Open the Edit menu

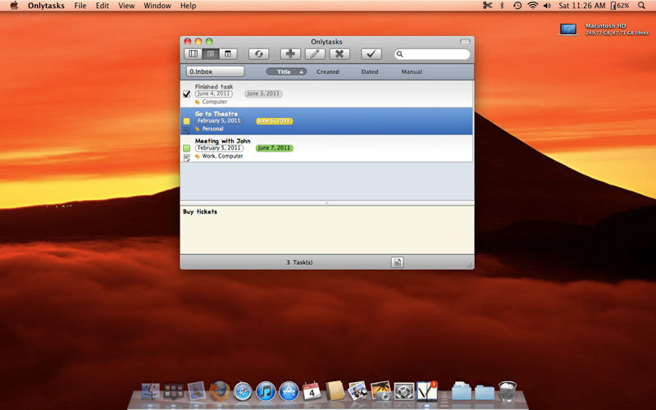(102, 6)
